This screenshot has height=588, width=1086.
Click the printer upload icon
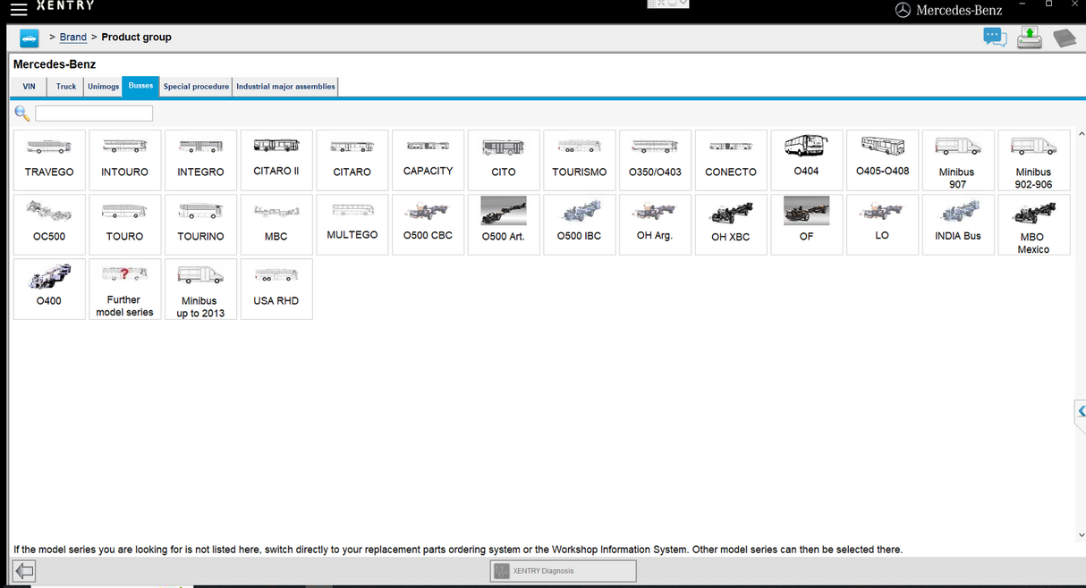1029,38
